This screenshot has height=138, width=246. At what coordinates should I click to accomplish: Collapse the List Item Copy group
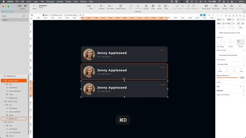click(3, 101)
